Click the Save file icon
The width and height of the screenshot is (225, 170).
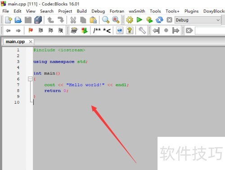28,20
